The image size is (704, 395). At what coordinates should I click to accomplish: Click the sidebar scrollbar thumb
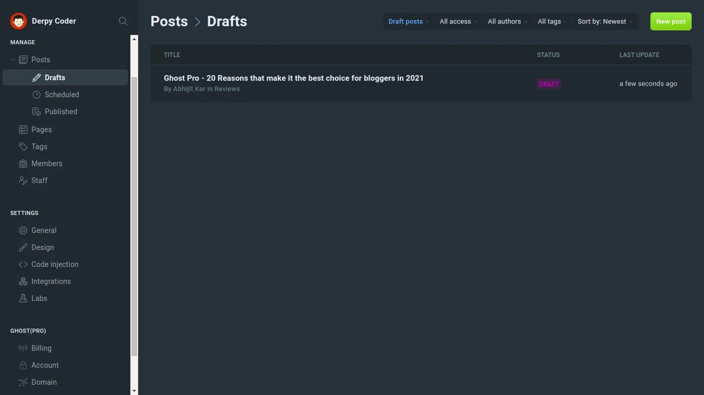click(x=135, y=217)
